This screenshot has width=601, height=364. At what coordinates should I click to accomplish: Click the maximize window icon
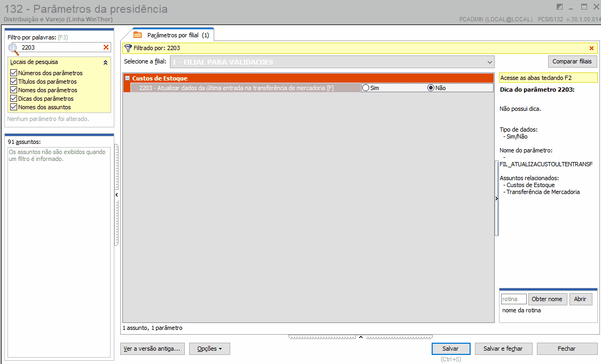pos(584,6)
